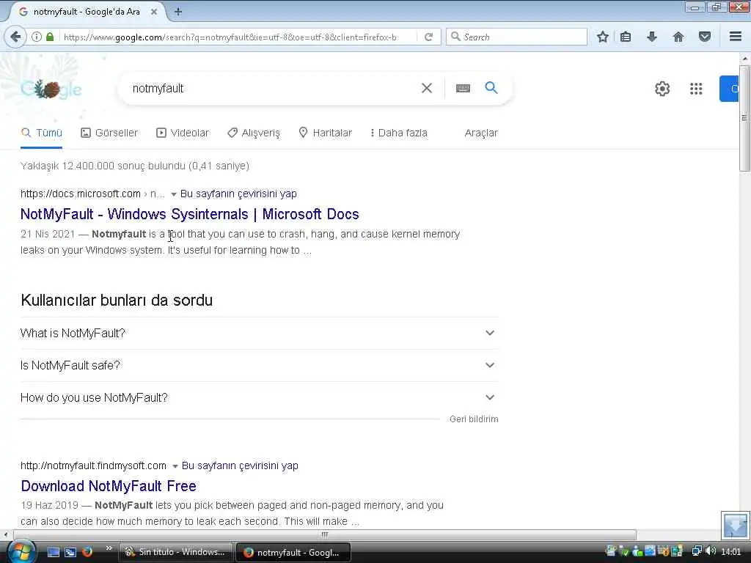751x563 pixels.
Task: Open dropdown arrow beside docs.microsoft.com URL
Action: coord(174,194)
